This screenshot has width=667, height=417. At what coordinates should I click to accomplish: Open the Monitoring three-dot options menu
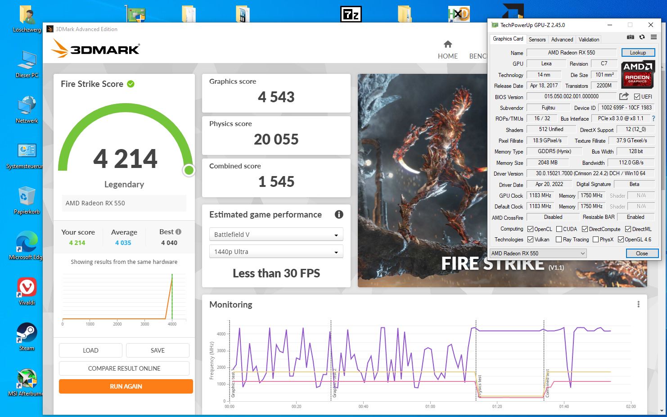pyautogui.click(x=638, y=304)
